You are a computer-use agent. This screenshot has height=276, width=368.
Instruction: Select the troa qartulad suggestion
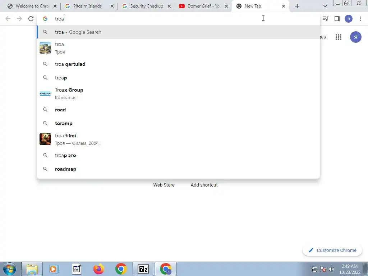pos(178,64)
